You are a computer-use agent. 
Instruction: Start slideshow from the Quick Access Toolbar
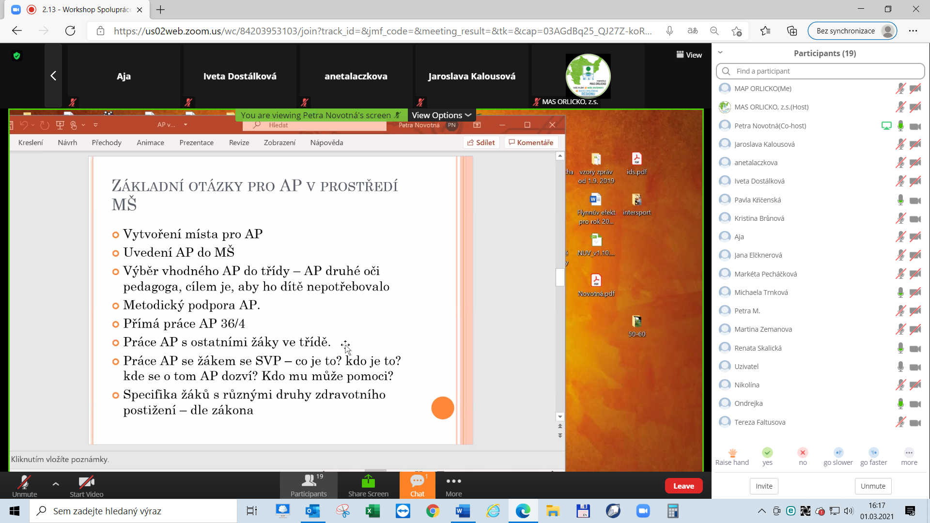point(59,125)
